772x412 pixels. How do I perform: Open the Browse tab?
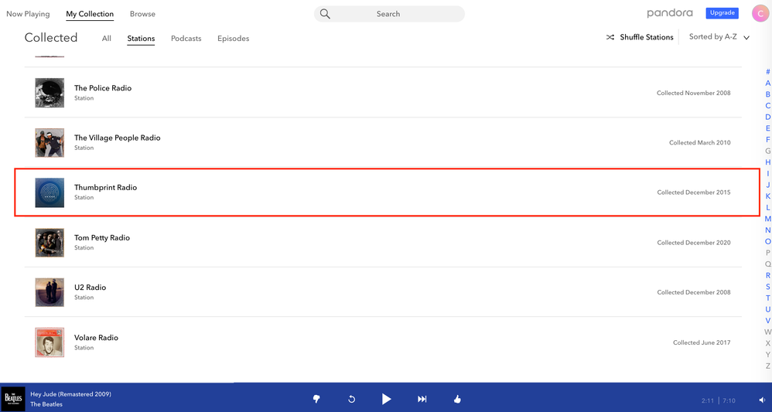point(143,14)
